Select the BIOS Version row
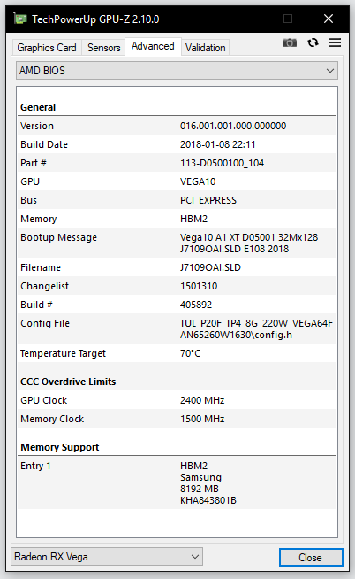 [177, 126]
